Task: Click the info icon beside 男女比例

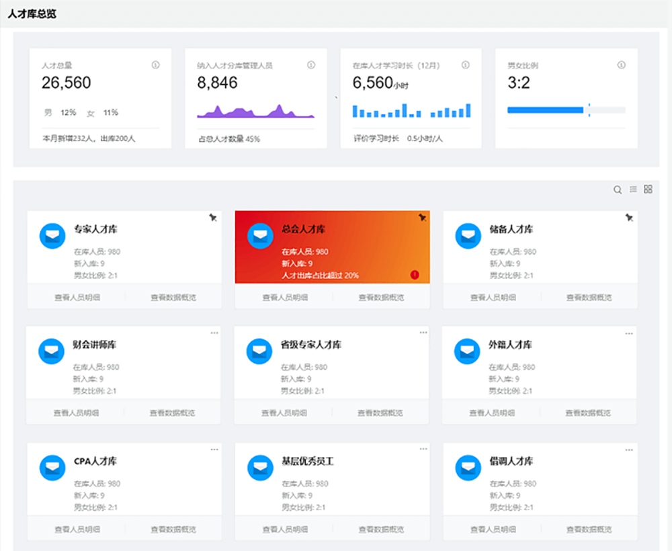Action: (x=621, y=65)
